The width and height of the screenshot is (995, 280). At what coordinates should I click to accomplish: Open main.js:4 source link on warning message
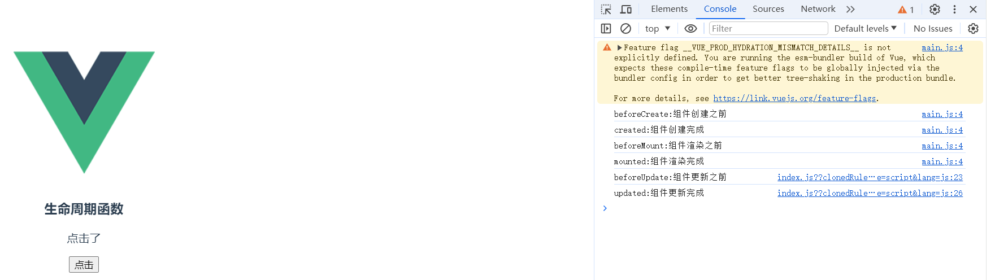tap(942, 47)
